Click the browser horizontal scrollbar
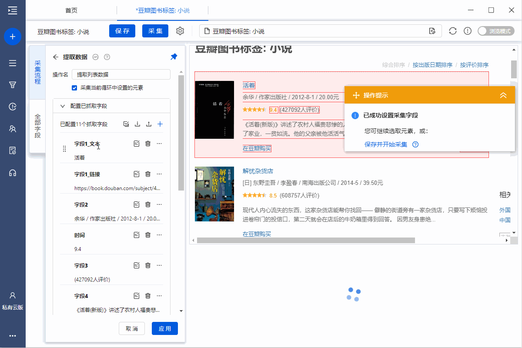This screenshot has height=348, width=522. [x=306, y=240]
